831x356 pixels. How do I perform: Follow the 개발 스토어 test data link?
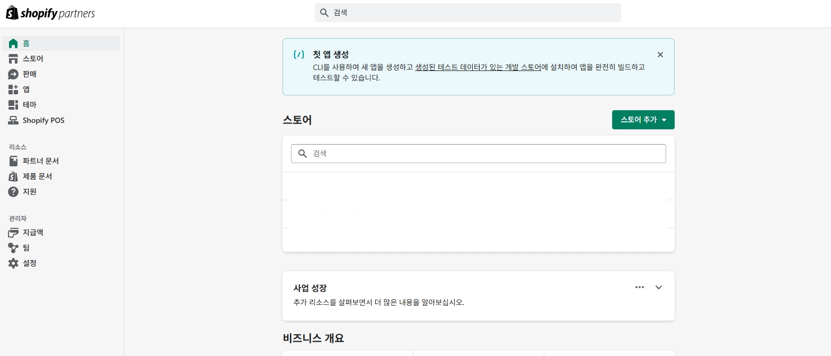click(478, 67)
